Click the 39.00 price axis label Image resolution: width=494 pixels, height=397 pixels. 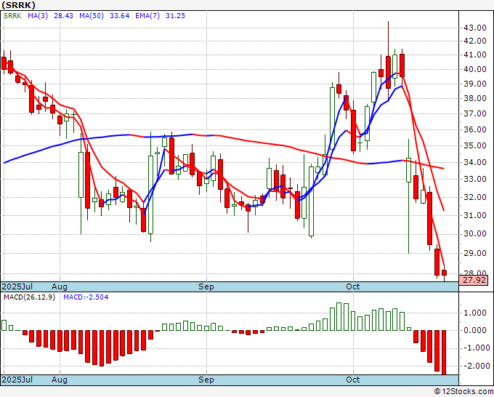pos(475,84)
